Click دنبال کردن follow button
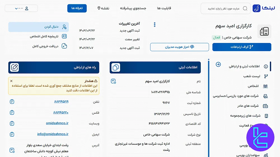The image size is (280, 157). click(39, 27)
